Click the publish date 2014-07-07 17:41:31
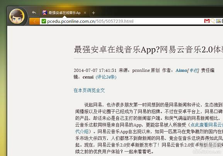 (95, 70)
